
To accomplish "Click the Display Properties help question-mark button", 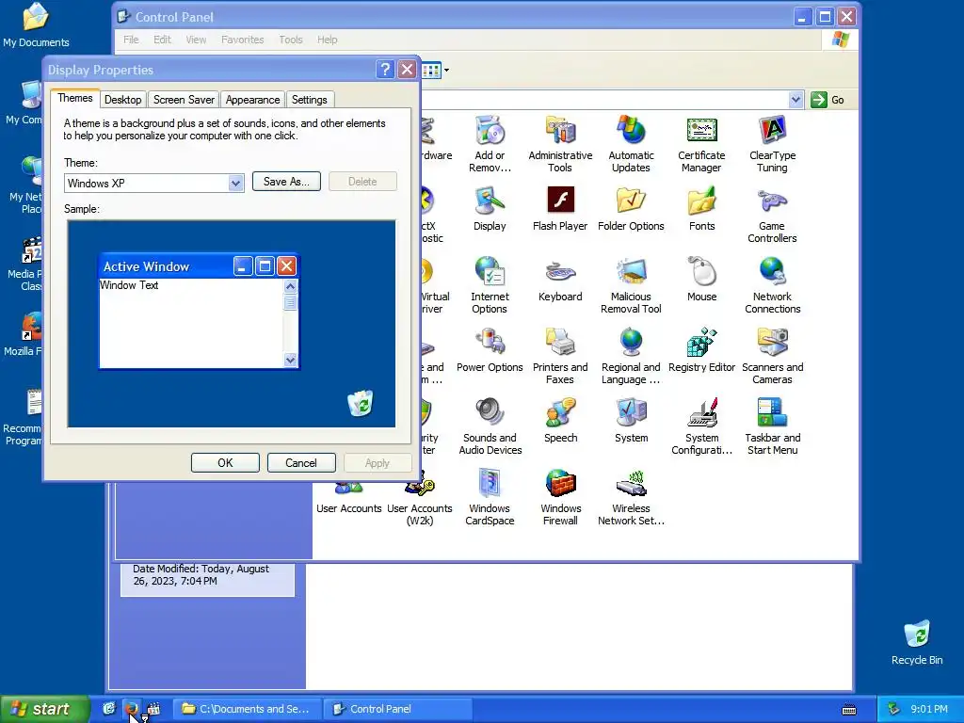I will [x=385, y=70].
